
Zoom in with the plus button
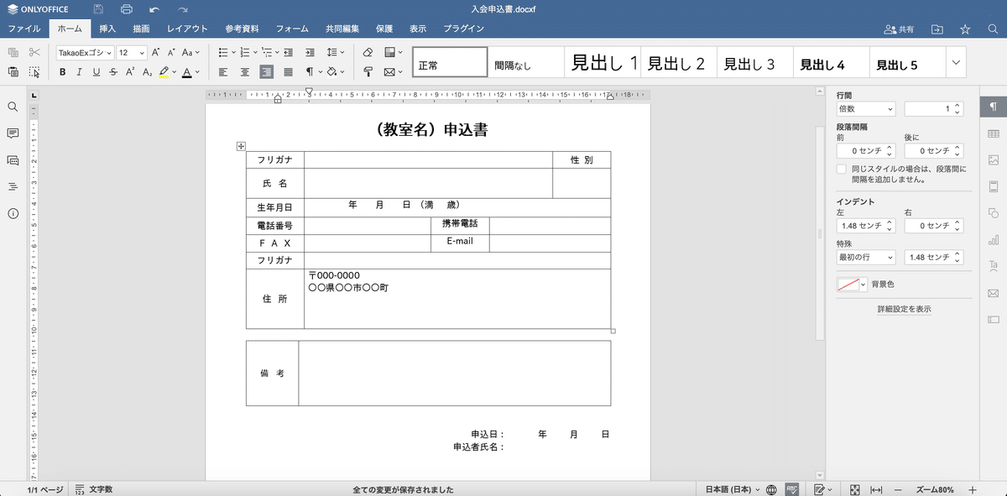(x=973, y=489)
